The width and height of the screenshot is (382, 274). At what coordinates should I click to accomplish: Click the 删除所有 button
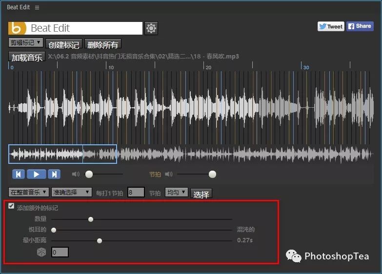pyautogui.click(x=102, y=44)
